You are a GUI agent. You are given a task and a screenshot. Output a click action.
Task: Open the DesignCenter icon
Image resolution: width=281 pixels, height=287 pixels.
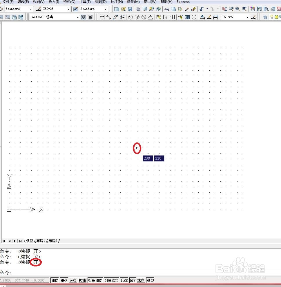click(x=260, y=9)
